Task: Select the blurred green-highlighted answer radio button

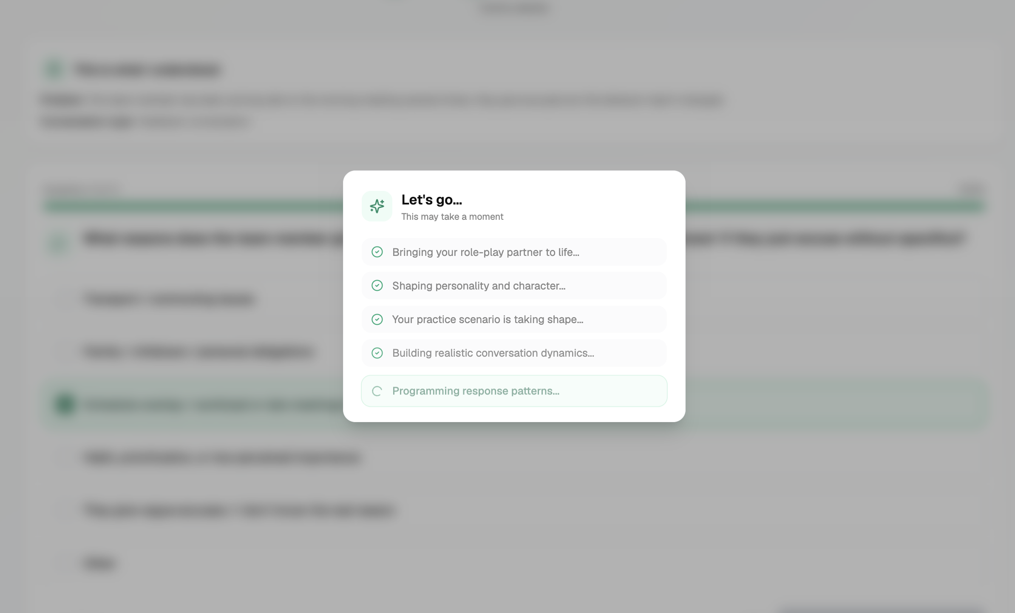Action: click(65, 404)
